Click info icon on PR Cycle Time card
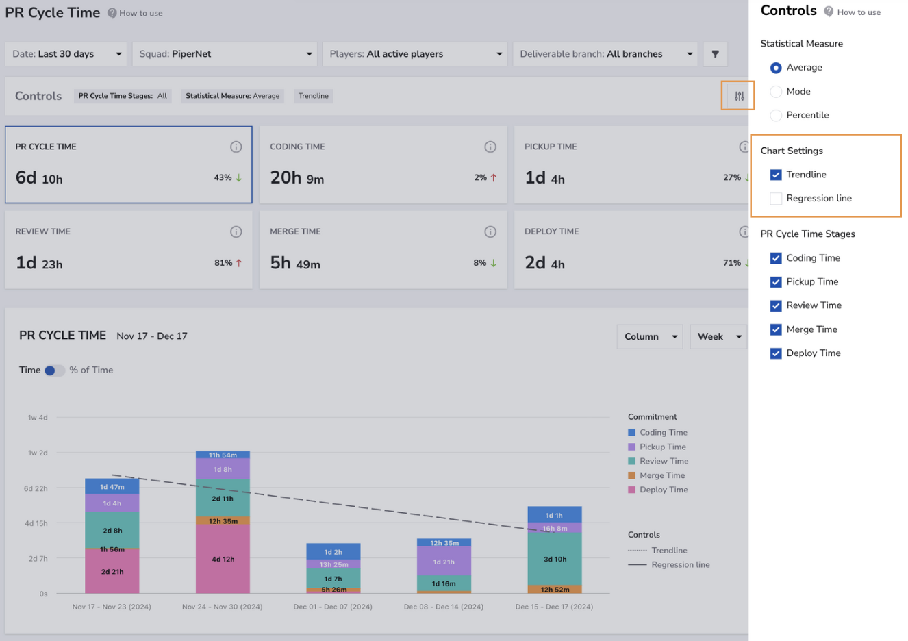The width and height of the screenshot is (908, 641). click(236, 147)
